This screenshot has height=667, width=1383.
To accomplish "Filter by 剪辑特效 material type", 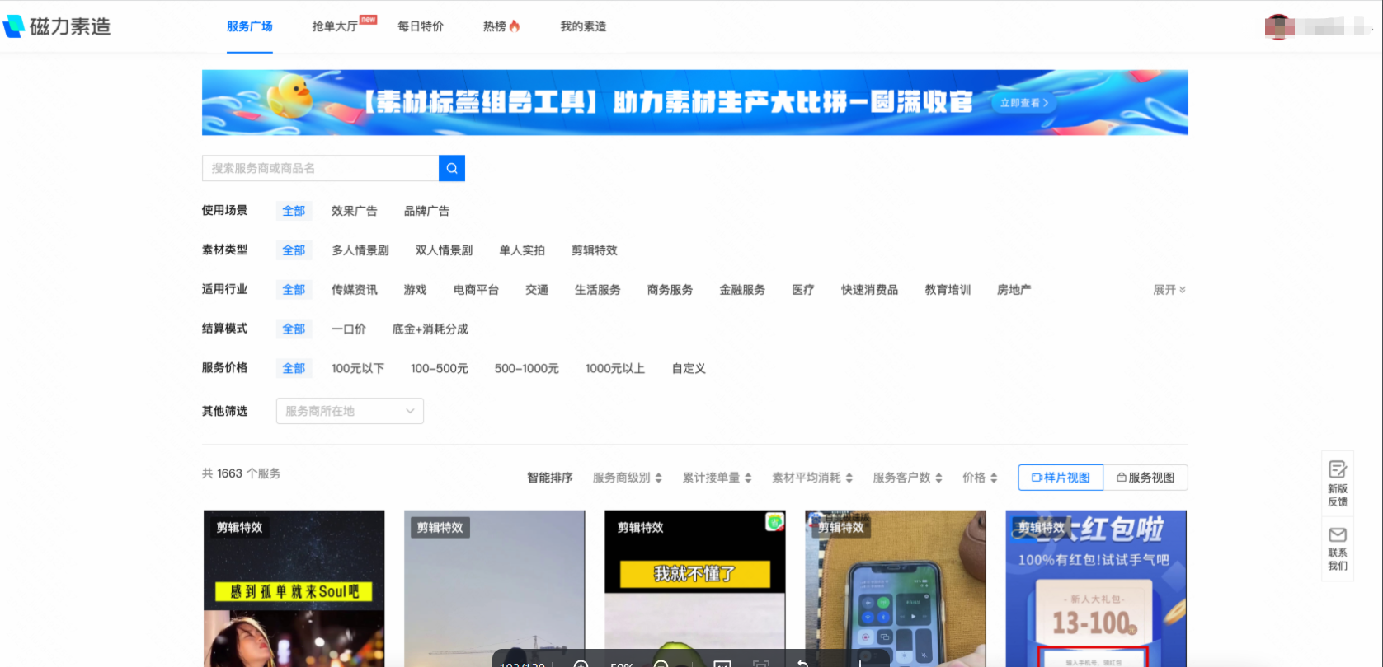I will coord(595,250).
